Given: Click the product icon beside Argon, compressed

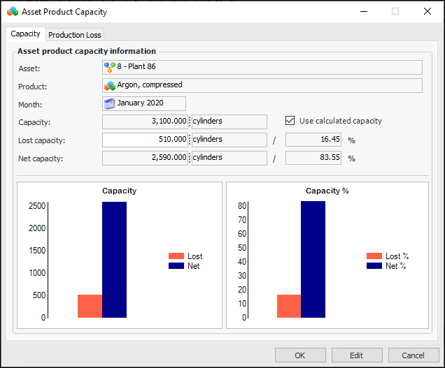Looking at the screenshot, I should pyautogui.click(x=110, y=85).
